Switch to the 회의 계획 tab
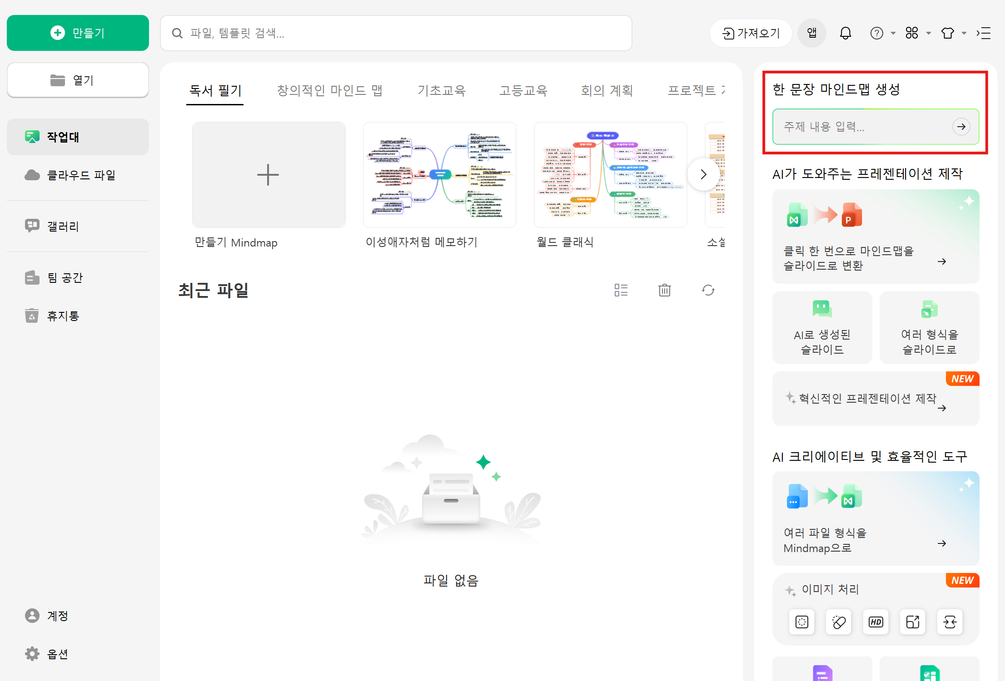Viewport: 1005px width, 681px height. pyautogui.click(x=607, y=90)
